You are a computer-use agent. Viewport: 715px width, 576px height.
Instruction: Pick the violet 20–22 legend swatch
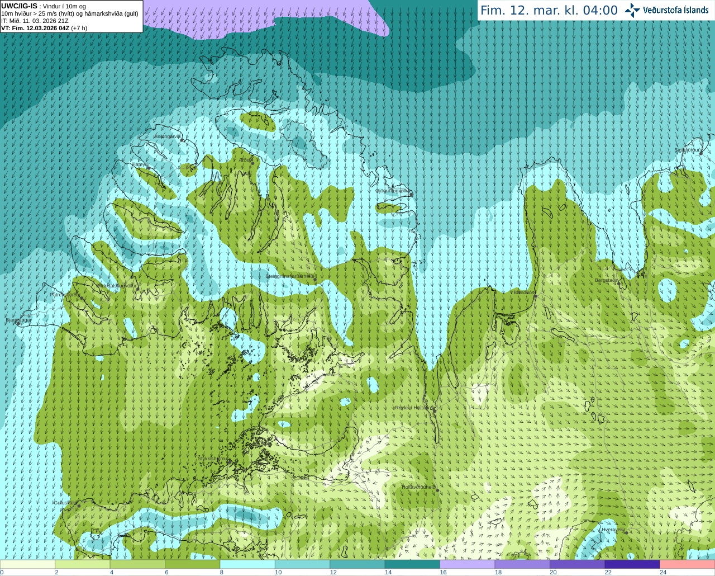(578, 564)
